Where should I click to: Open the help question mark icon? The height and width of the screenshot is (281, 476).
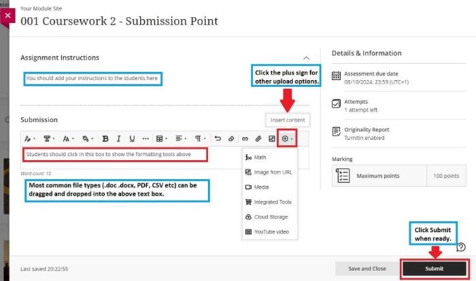tap(461, 247)
